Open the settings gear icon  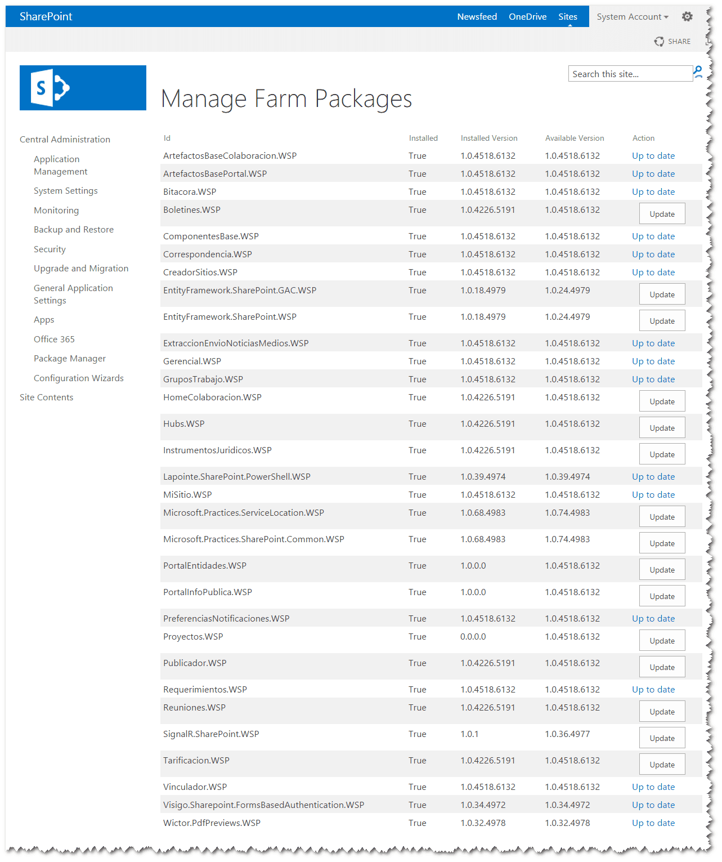click(687, 17)
